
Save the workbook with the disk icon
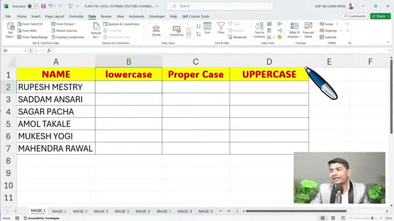click(44, 6)
